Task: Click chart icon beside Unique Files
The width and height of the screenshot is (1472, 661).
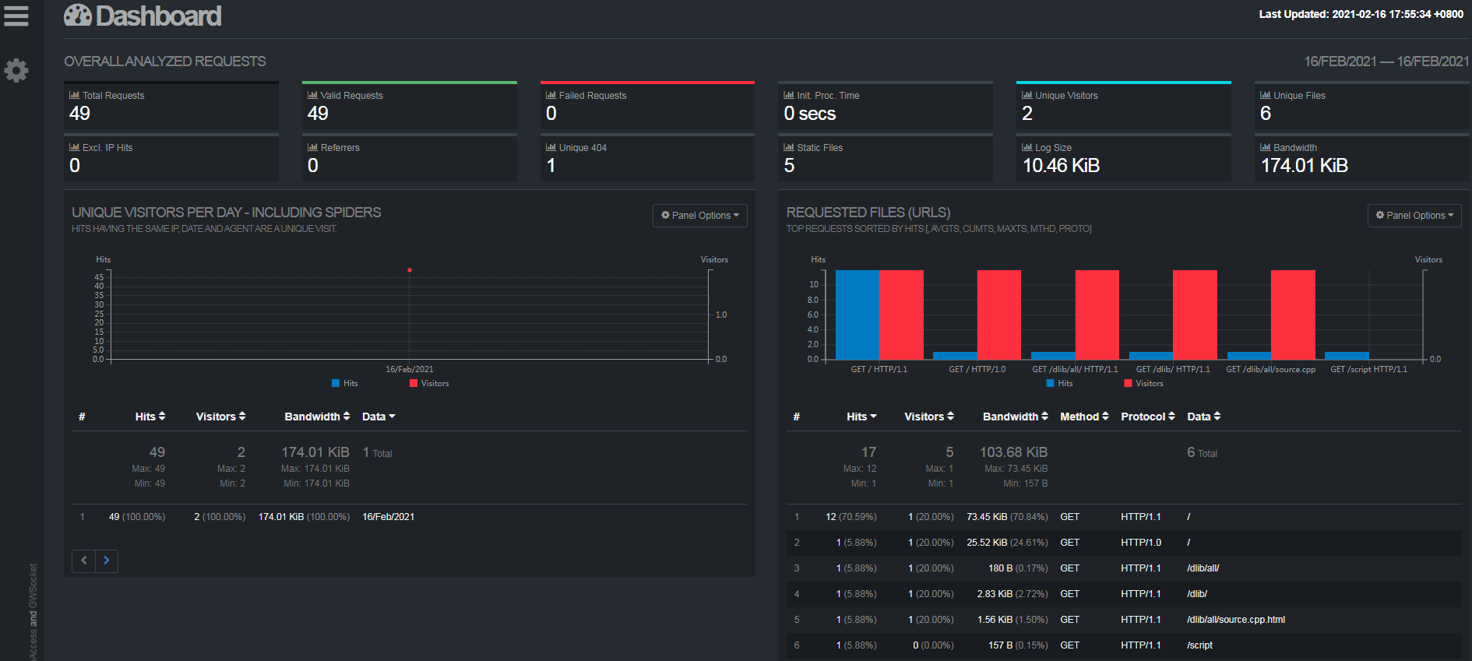Action: pos(1265,95)
